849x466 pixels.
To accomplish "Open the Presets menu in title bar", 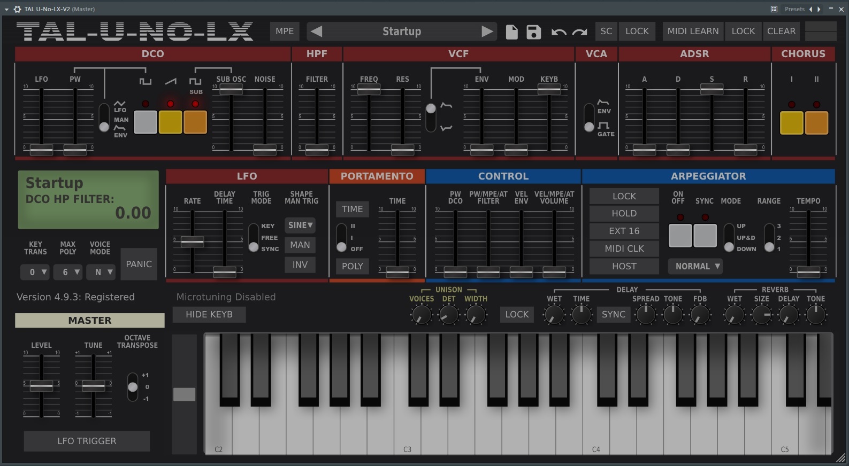I will pyautogui.click(x=794, y=9).
